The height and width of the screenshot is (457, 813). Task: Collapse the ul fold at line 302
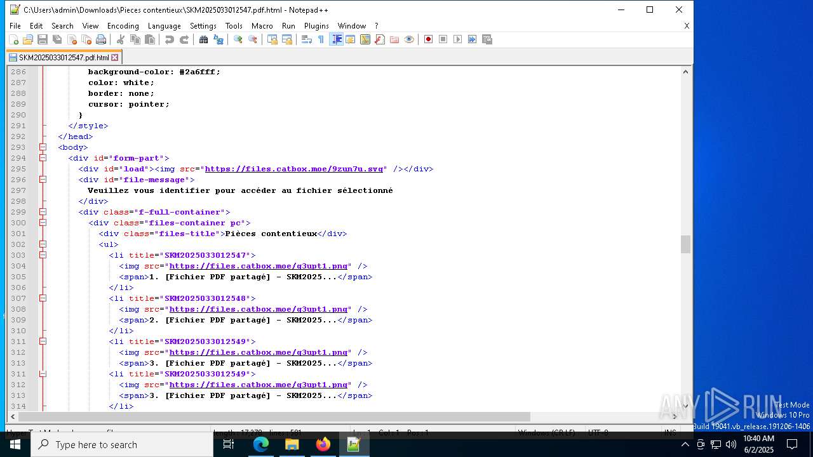43,244
